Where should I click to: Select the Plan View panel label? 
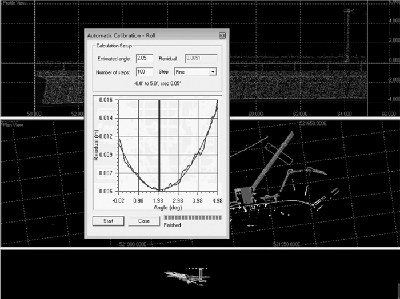[x=13, y=125]
